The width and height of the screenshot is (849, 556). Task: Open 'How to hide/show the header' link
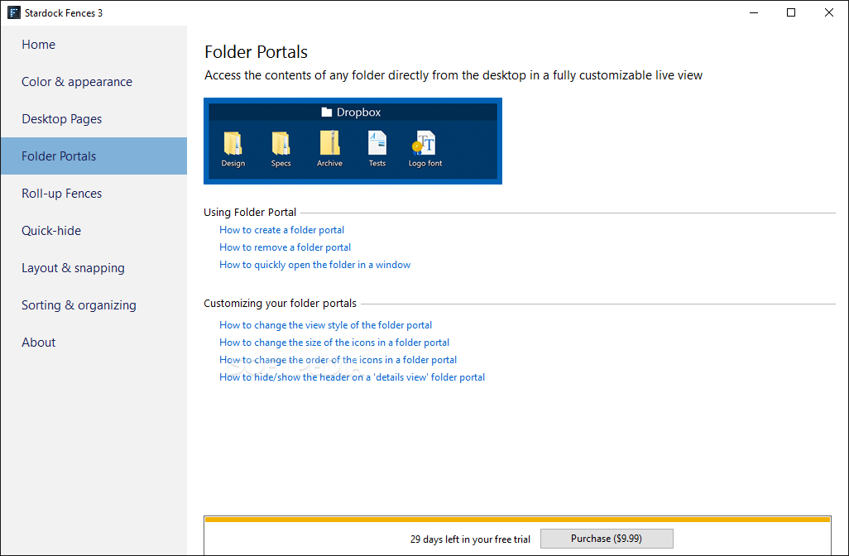(x=352, y=377)
